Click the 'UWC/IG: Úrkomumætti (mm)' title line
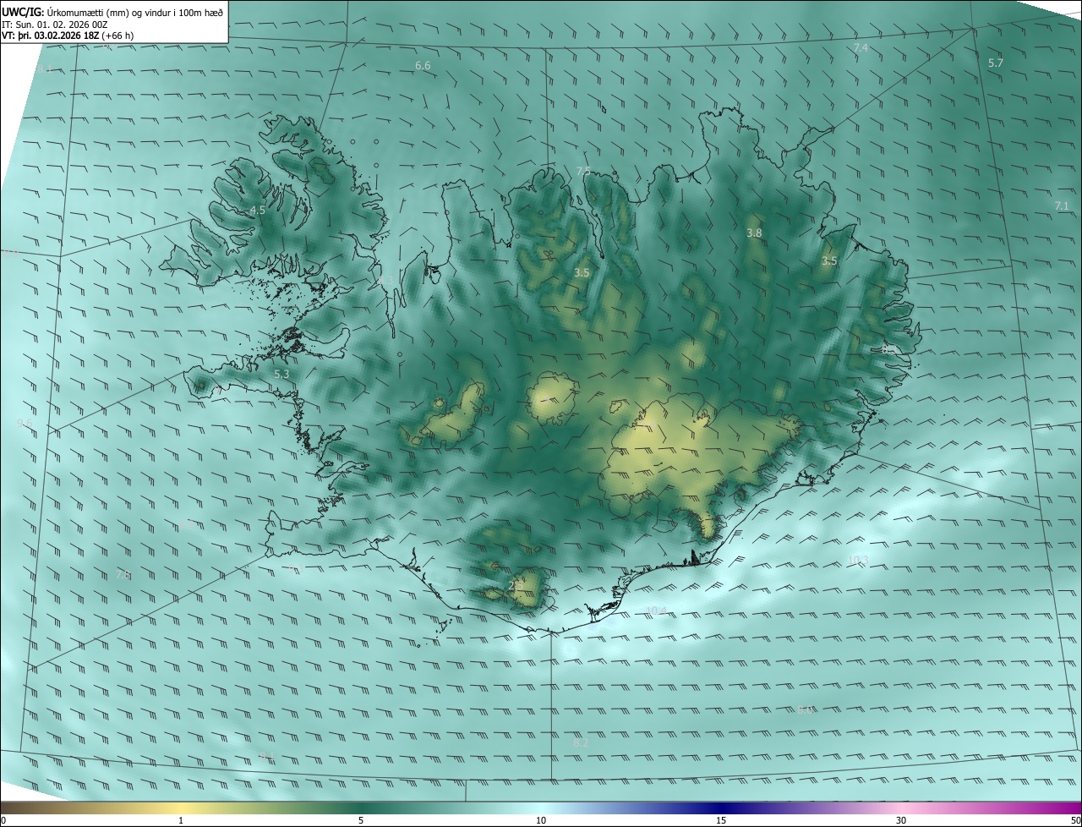Viewport: 1082px width, 827px height. pyautogui.click(x=112, y=12)
